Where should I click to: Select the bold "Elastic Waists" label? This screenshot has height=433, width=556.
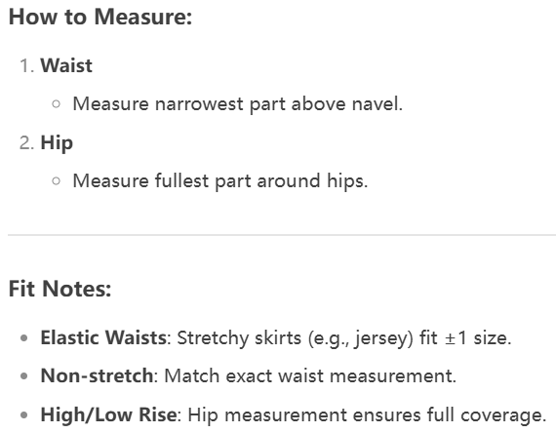tap(103, 337)
